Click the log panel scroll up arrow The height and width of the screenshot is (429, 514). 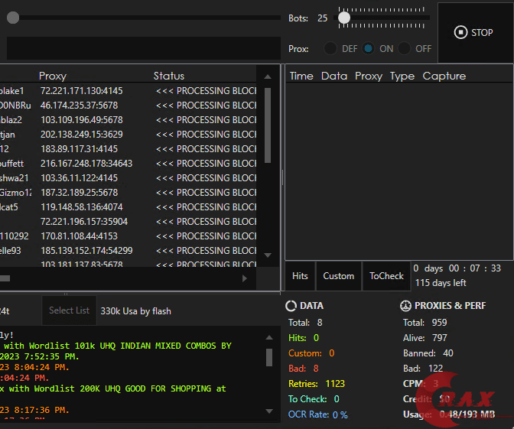click(x=269, y=337)
